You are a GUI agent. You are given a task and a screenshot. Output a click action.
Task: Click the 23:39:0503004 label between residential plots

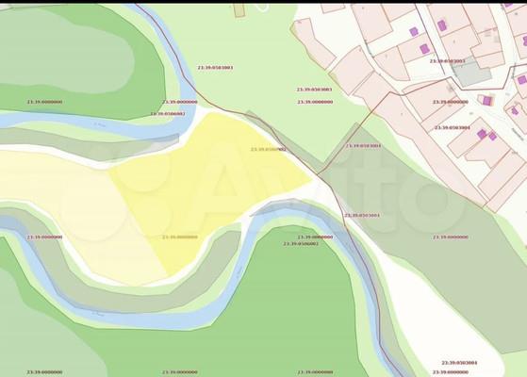pos(453,127)
